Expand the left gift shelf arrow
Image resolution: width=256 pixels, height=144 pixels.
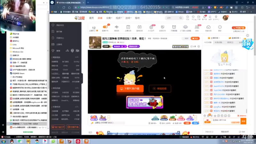109,118
